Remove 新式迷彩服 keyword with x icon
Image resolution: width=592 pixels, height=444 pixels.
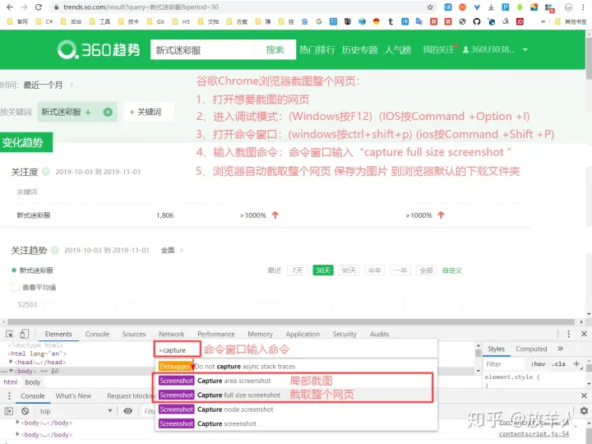pyautogui.click(x=108, y=112)
